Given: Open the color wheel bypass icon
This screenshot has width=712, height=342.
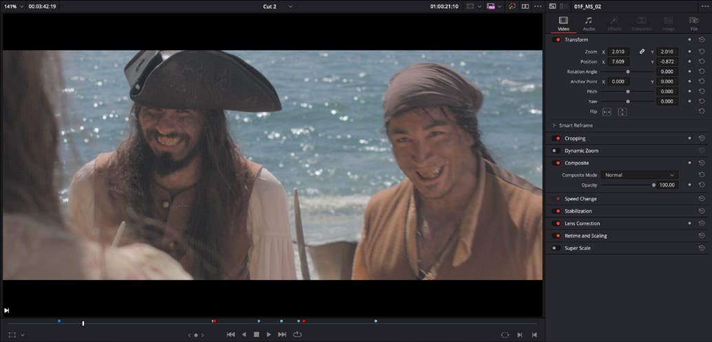Looking at the screenshot, I should pyautogui.click(x=512, y=6).
